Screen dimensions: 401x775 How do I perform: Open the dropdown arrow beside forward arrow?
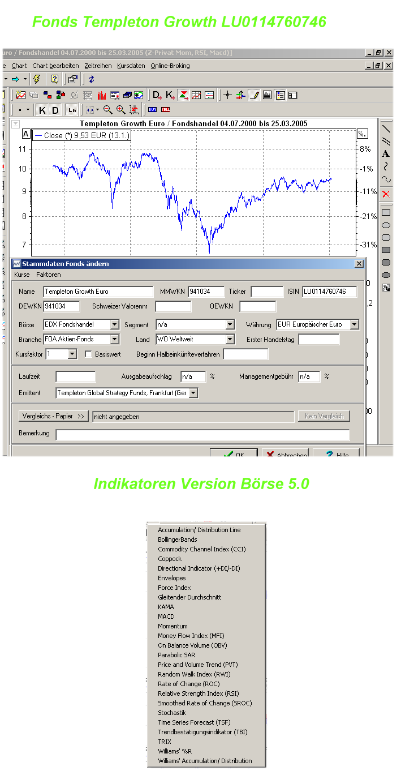25,79
